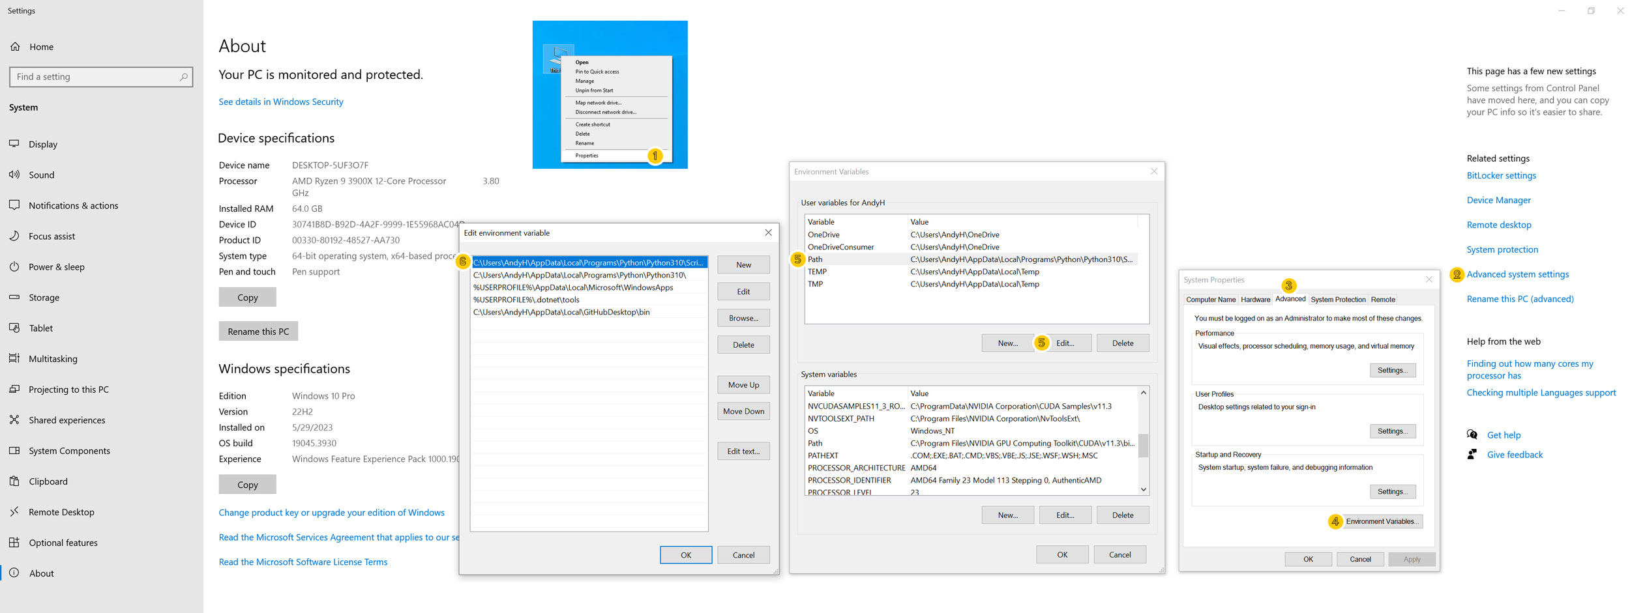This screenshot has height=613, width=1630.
Task: Click New in Edit environment variable dialog
Action: pos(743,264)
